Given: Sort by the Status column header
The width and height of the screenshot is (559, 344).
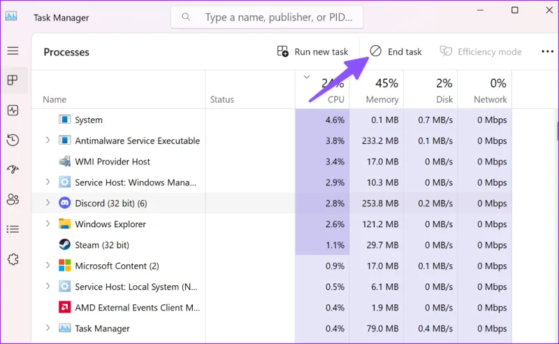Looking at the screenshot, I should [x=250, y=89].
